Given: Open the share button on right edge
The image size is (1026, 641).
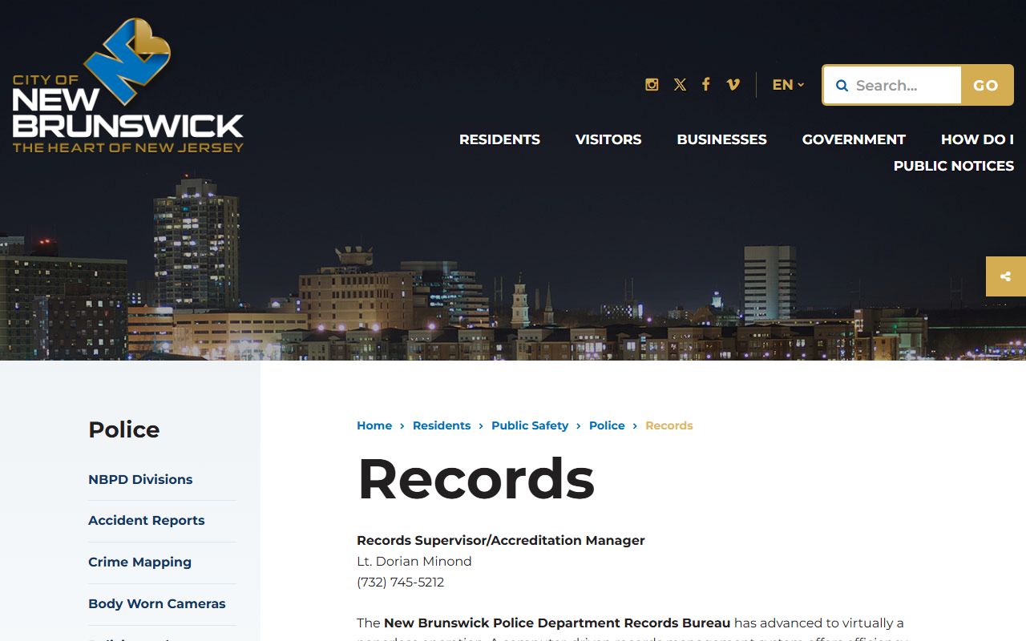Looking at the screenshot, I should (x=1006, y=276).
